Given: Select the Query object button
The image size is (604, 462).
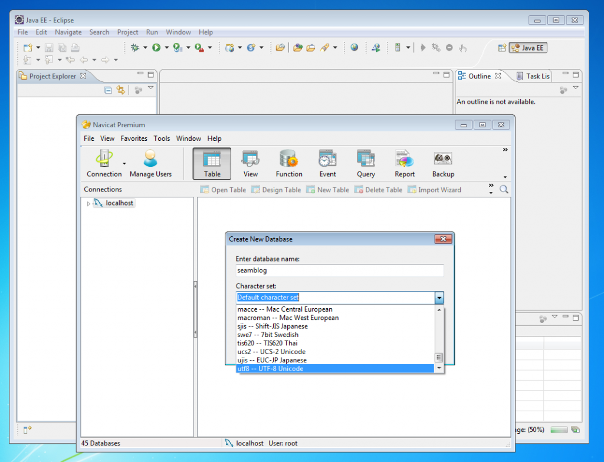Looking at the screenshot, I should 366,164.
